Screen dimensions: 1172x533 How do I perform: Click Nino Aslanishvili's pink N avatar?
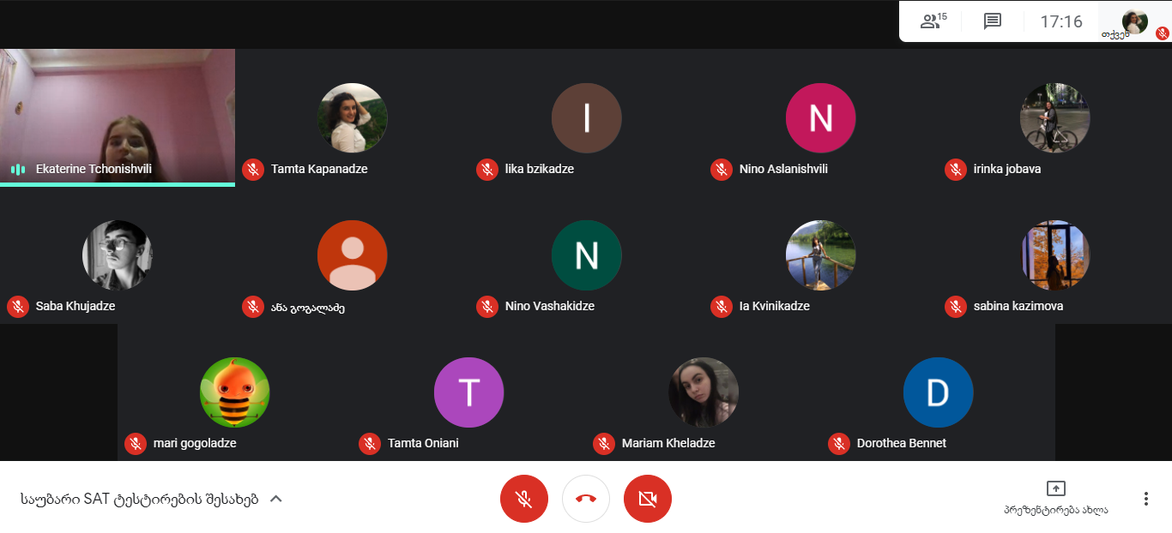pos(821,118)
